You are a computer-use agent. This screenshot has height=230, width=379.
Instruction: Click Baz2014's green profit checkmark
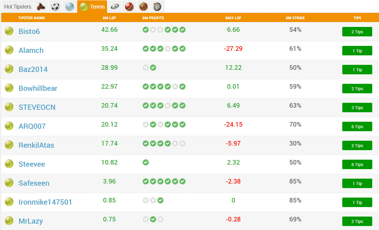(153, 68)
